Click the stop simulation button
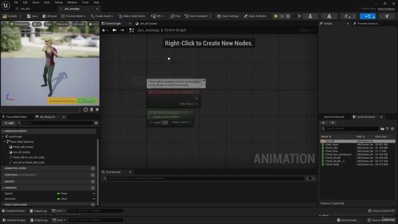Image resolution: width=398 pixels, height=224 pixels. pyautogui.click(x=288, y=16)
